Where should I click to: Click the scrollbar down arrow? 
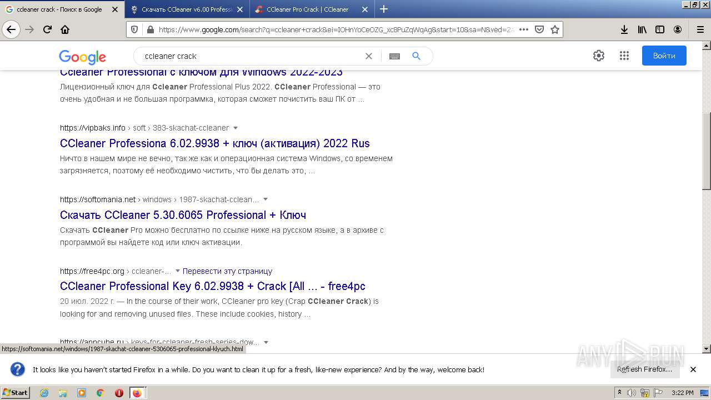point(707,349)
